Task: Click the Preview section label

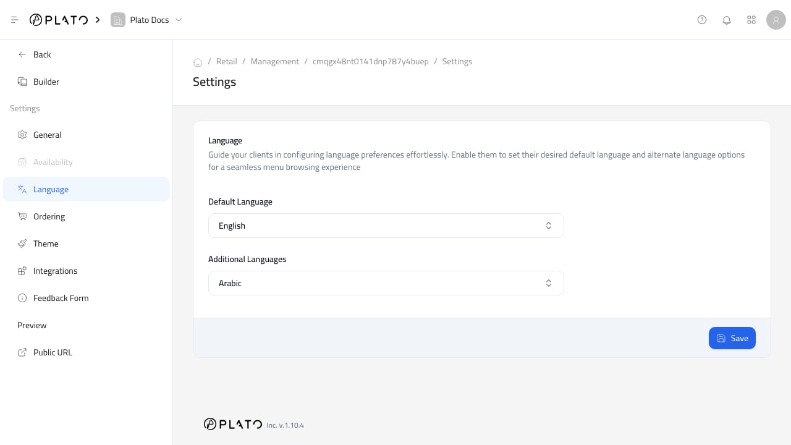Action: click(x=32, y=325)
